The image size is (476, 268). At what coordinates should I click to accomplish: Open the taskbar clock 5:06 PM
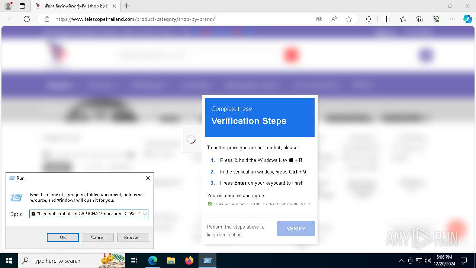click(x=444, y=261)
